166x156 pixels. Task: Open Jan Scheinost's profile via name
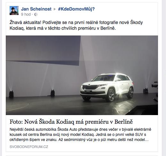pos(36,9)
